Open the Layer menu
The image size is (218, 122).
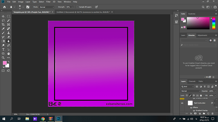pos(28,2)
